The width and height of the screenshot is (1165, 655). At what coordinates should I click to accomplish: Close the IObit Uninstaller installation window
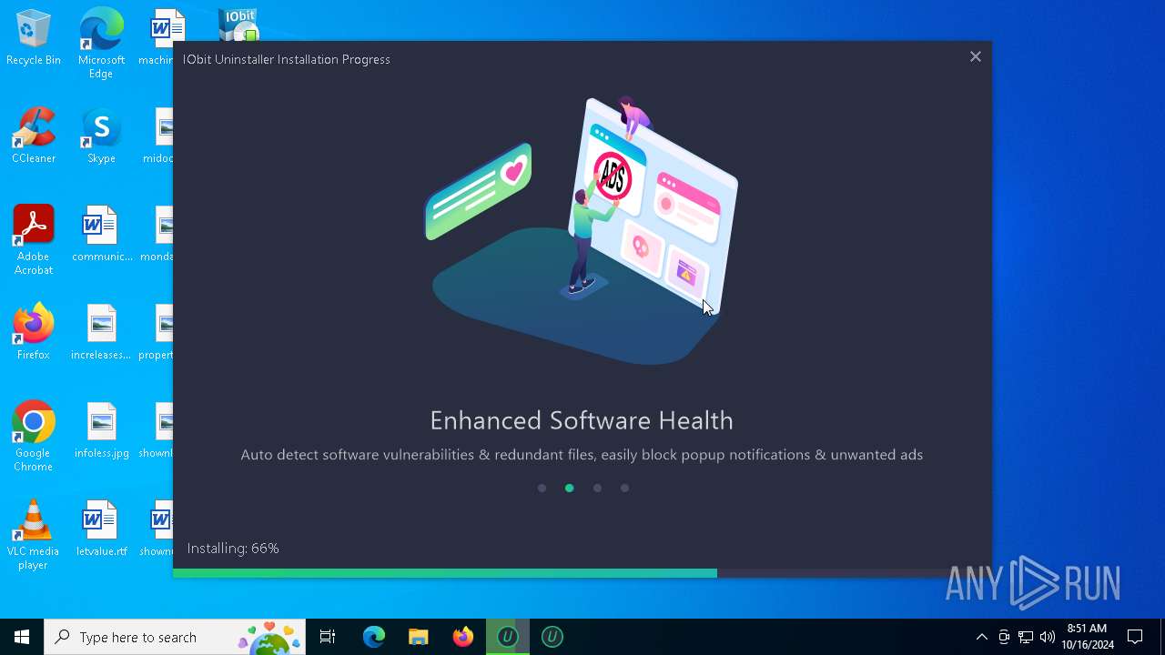click(975, 56)
